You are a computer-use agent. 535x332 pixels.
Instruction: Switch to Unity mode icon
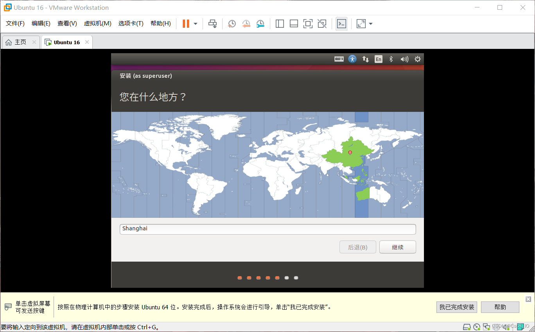[x=322, y=24]
